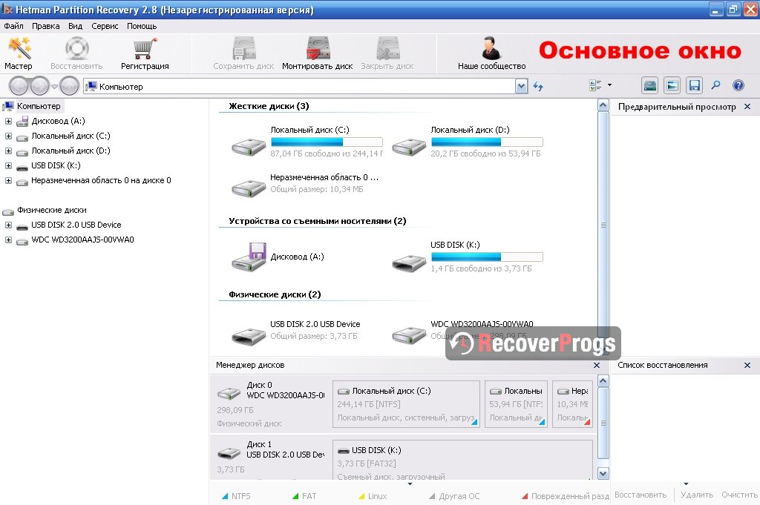The height and width of the screenshot is (505, 760).
Task: Expand the Локальный диск (D:) tree node
Action: (x=8, y=151)
